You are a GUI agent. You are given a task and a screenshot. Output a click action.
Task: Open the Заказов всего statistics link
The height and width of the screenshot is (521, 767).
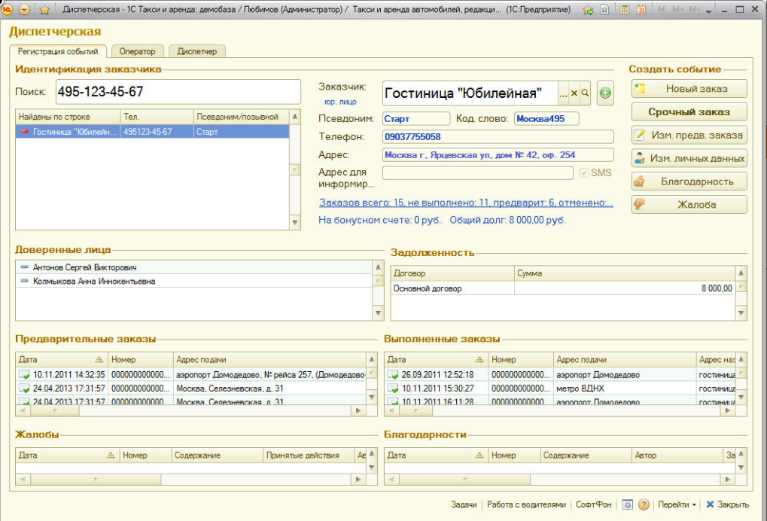pyautogui.click(x=466, y=203)
